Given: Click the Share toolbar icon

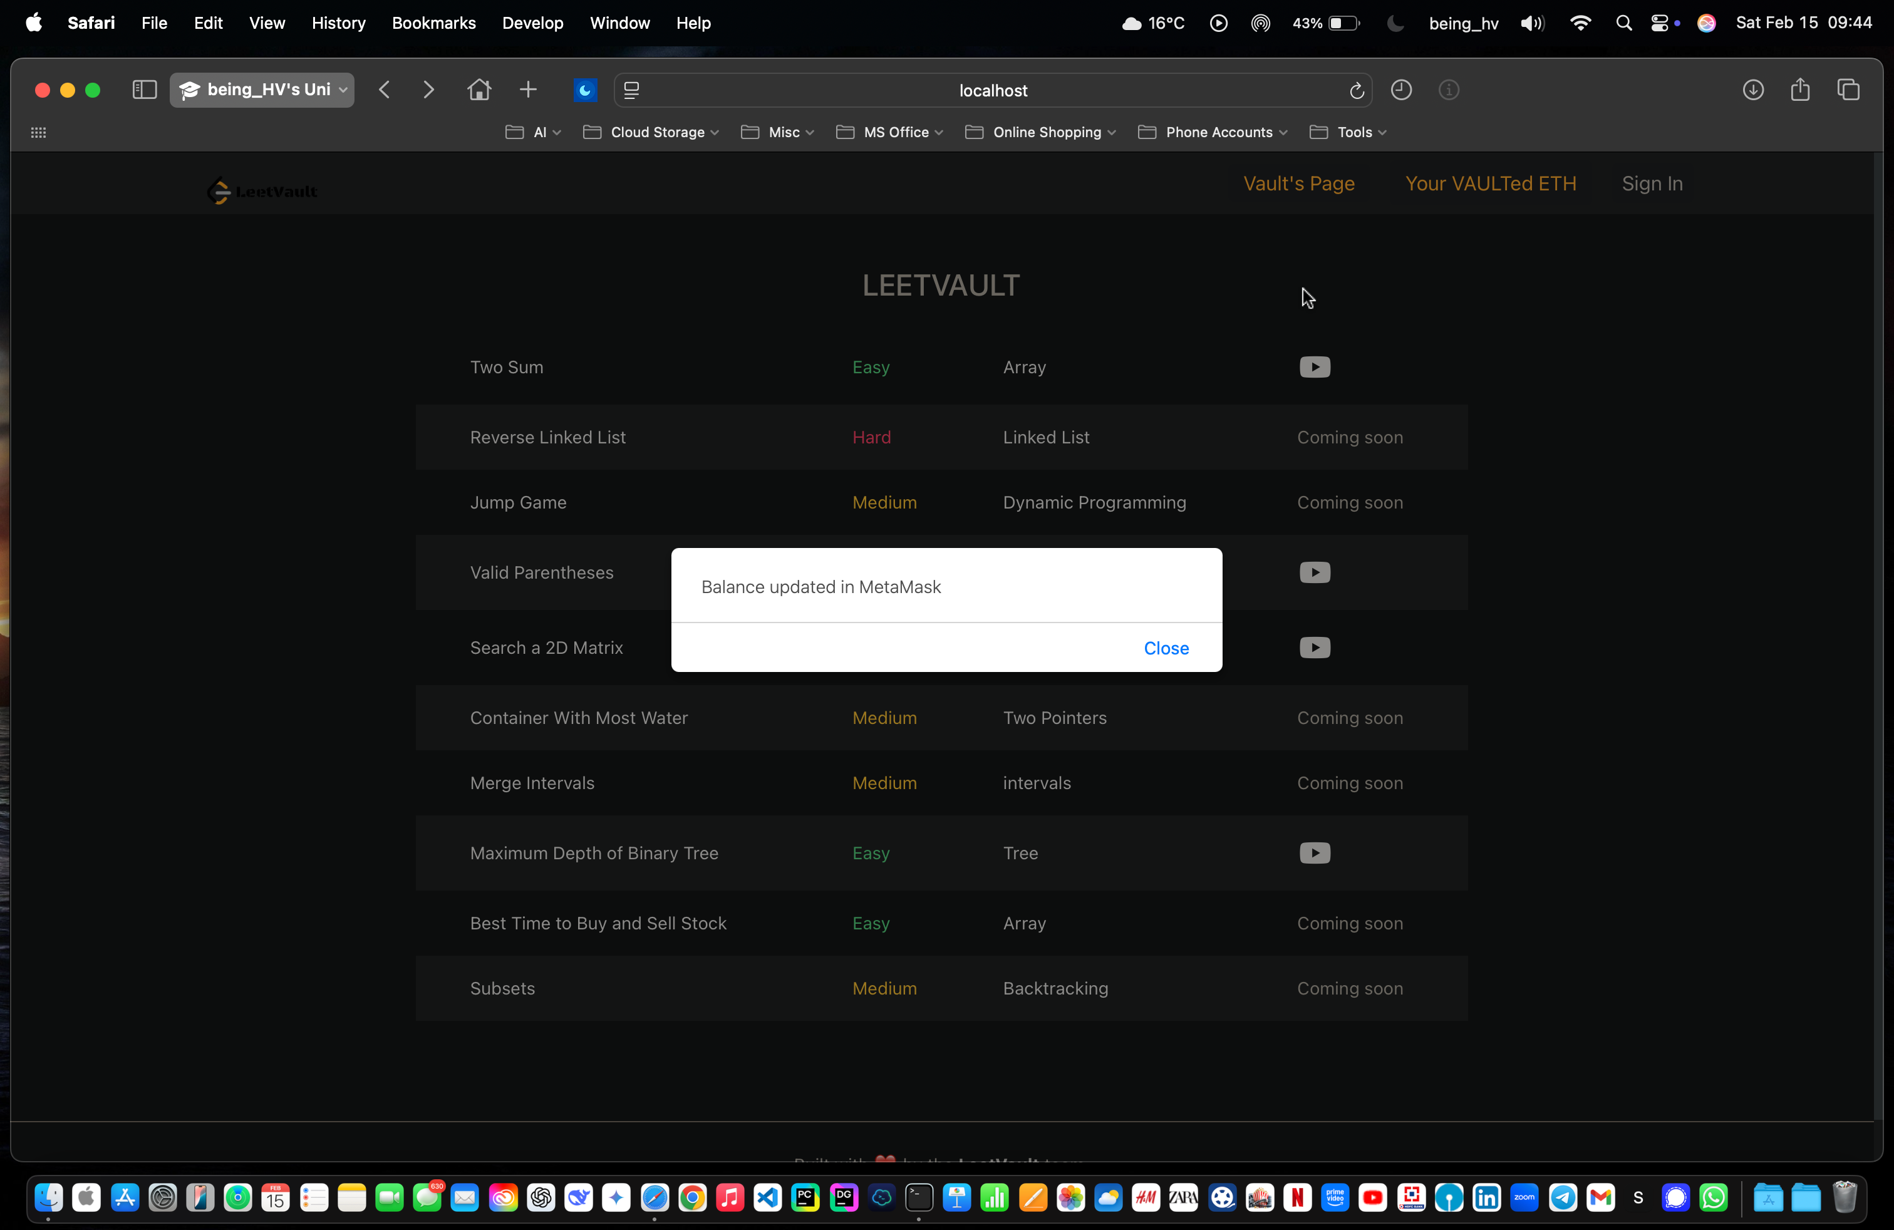Looking at the screenshot, I should (1800, 90).
